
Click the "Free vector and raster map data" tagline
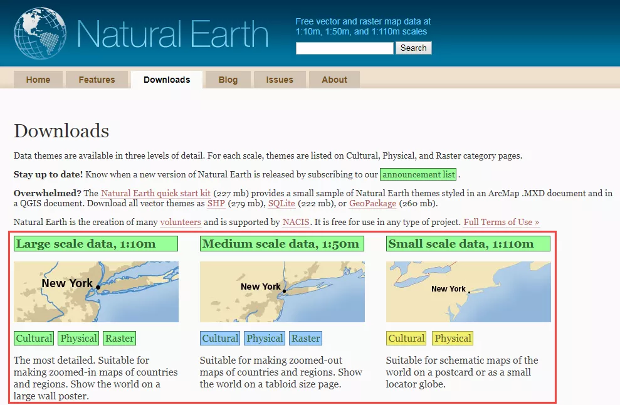363,26
